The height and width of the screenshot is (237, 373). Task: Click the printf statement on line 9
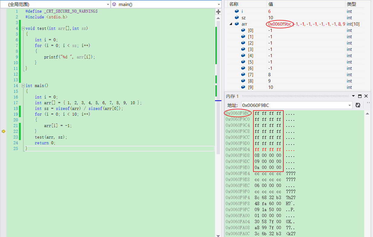(69, 57)
